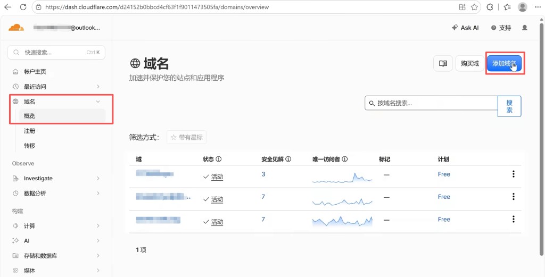Open browser extensions puzzle icon
Viewport: 545px width, 277px height.
[490, 7]
